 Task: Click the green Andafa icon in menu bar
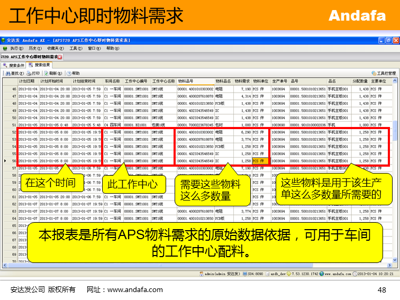click(x=5, y=48)
